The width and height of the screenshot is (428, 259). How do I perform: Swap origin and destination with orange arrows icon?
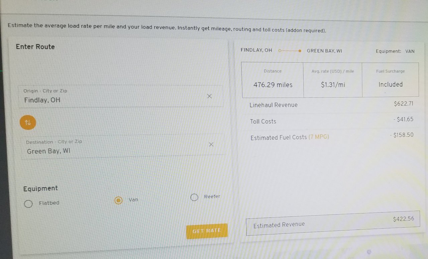(x=28, y=122)
